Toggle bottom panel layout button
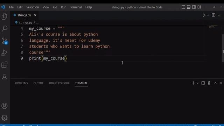Viewport: 224px width, 126px height. [x=189, y=7]
